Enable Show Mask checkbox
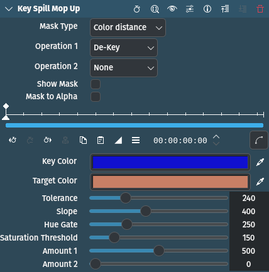269x272 pixels. coord(96,84)
